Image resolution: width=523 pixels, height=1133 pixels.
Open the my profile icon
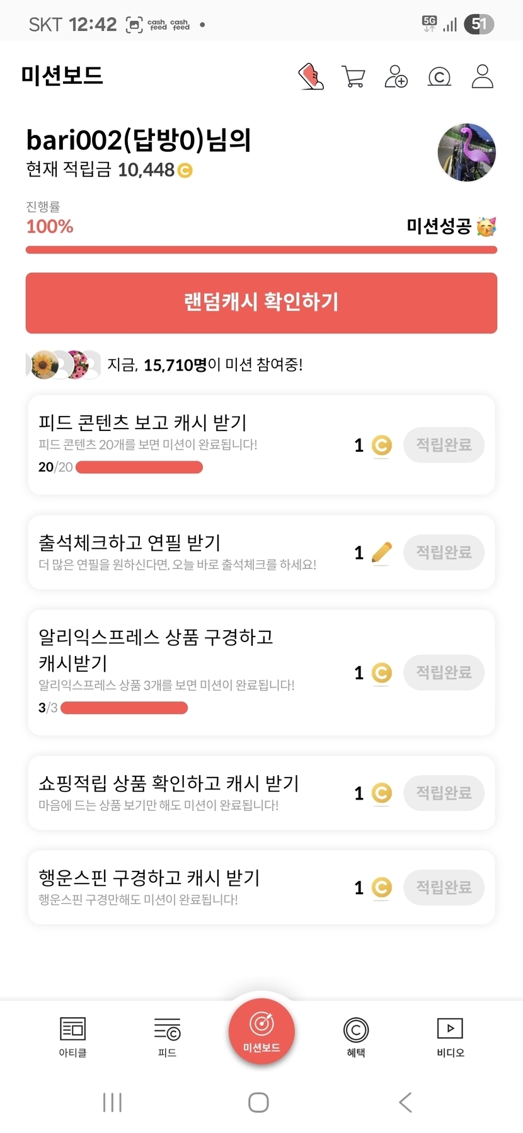tap(482, 77)
